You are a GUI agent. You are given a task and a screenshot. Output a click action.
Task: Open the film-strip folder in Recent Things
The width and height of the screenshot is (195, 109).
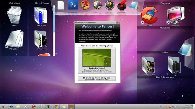[41, 39]
